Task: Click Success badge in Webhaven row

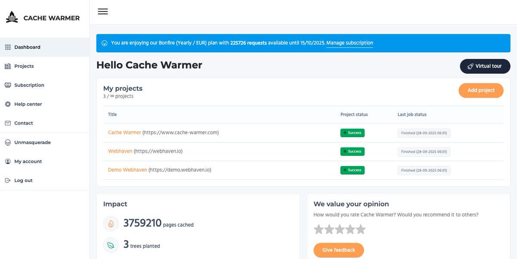Action: 352,151
